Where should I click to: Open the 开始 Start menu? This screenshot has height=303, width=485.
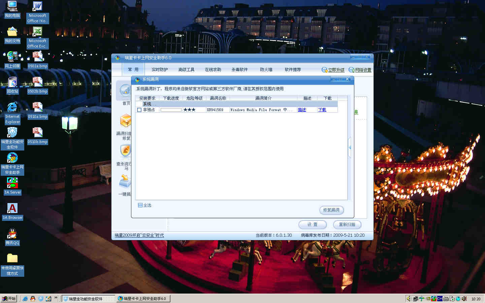9,299
